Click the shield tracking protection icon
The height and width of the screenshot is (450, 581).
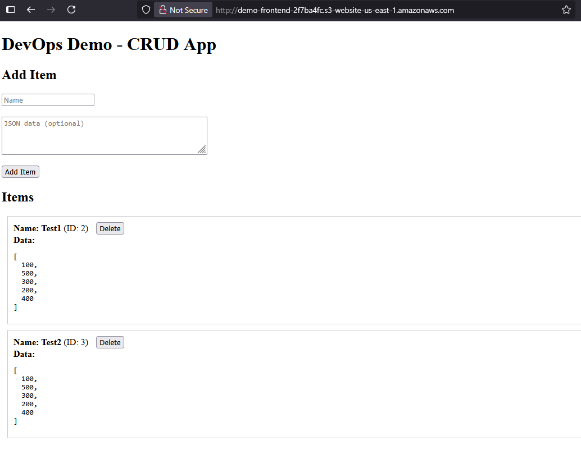click(146, 10)
